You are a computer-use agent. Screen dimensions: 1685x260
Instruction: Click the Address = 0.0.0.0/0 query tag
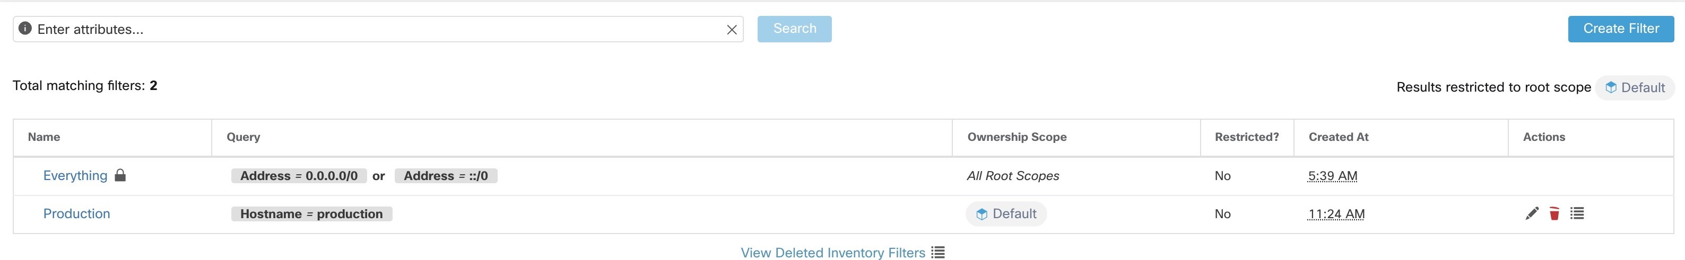tap(299, 176)
